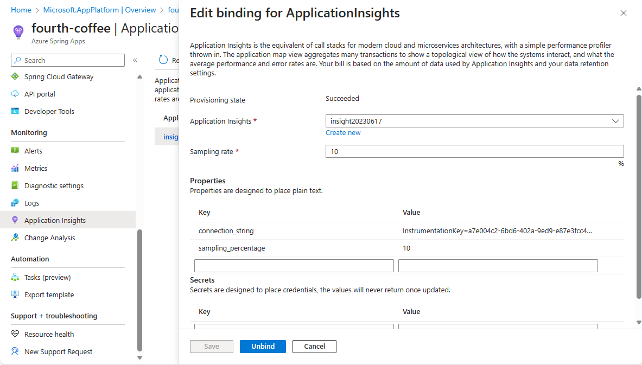
Task: Click the Cancel button
Action: click(x=314, y=346)
